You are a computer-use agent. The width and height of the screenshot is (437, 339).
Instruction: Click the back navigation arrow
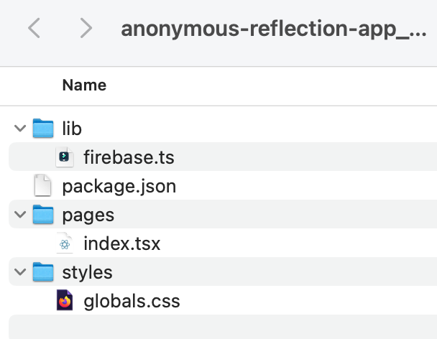coord(34,29)
